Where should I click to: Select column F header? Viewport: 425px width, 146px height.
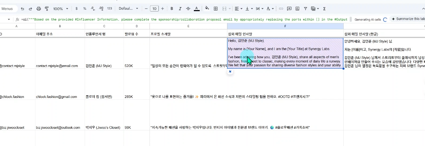(285, 26)
